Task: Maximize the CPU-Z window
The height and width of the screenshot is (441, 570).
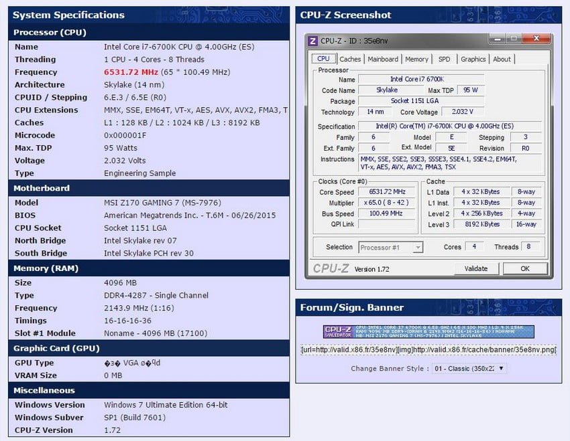Action: (x=514, y=39)
